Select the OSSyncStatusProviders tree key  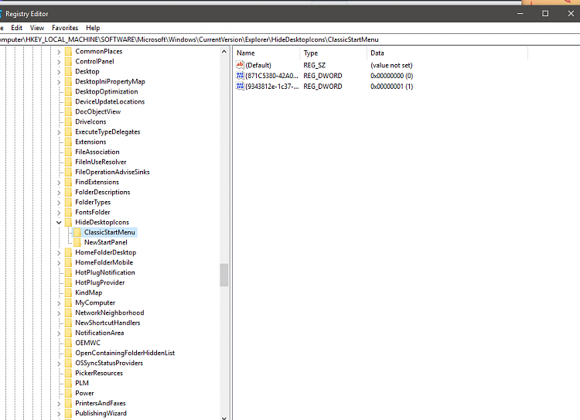point(109,363)
